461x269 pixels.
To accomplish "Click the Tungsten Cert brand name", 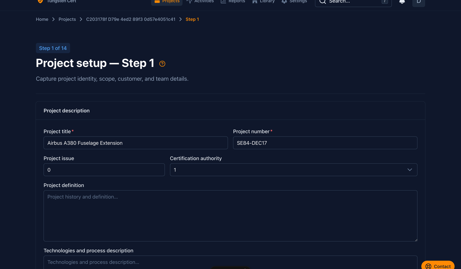I will pos(61,1).
